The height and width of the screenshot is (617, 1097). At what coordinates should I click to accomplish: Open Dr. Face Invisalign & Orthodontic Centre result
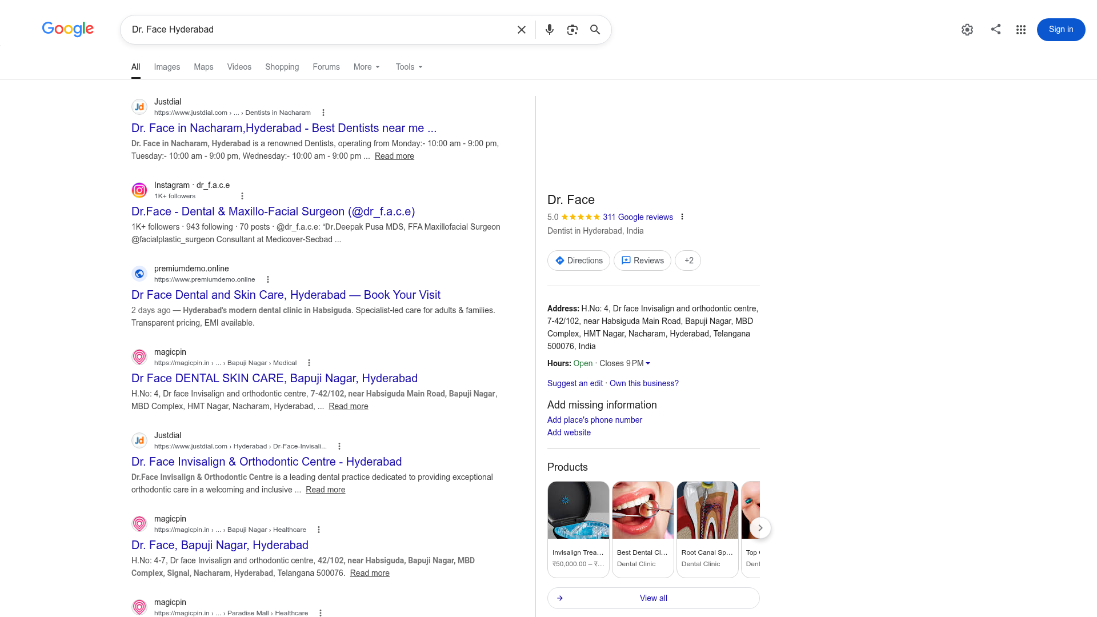(266, 462)
